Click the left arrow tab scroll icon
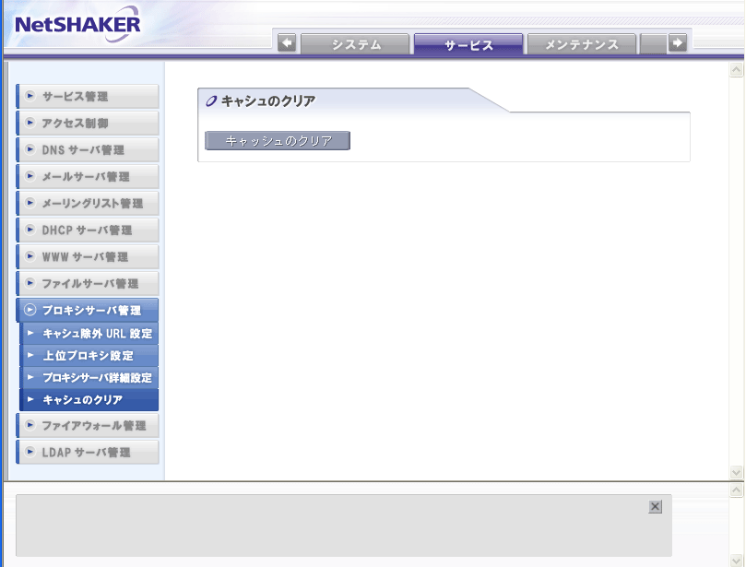Viewport: 746px width, 567px height. point(287,43)
